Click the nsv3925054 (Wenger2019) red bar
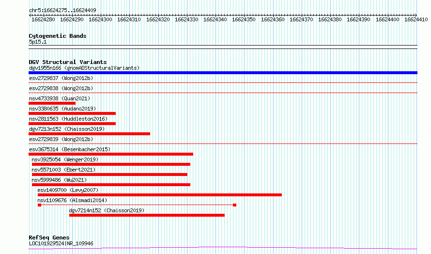 click(x=111, y=164)
